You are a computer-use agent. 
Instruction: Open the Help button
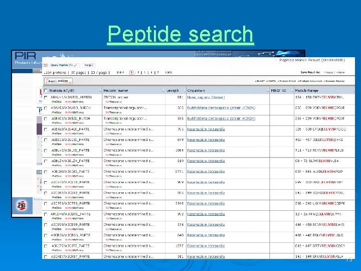coord(89,65)
